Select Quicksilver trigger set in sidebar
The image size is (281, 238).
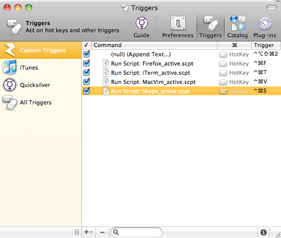coord(40,85)
